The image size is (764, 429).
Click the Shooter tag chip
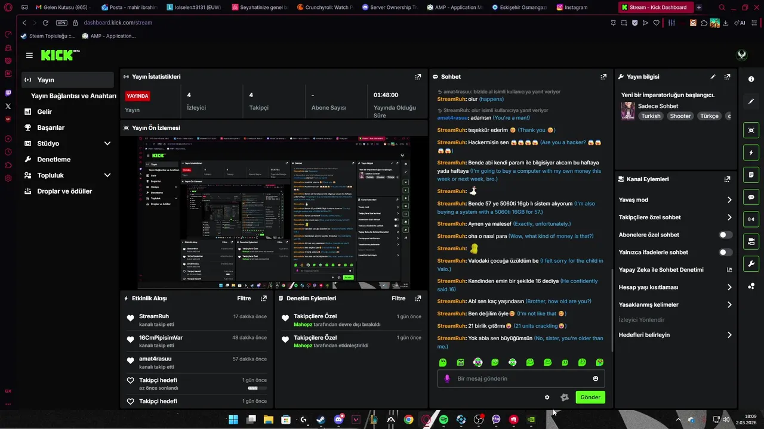point(680,116)
